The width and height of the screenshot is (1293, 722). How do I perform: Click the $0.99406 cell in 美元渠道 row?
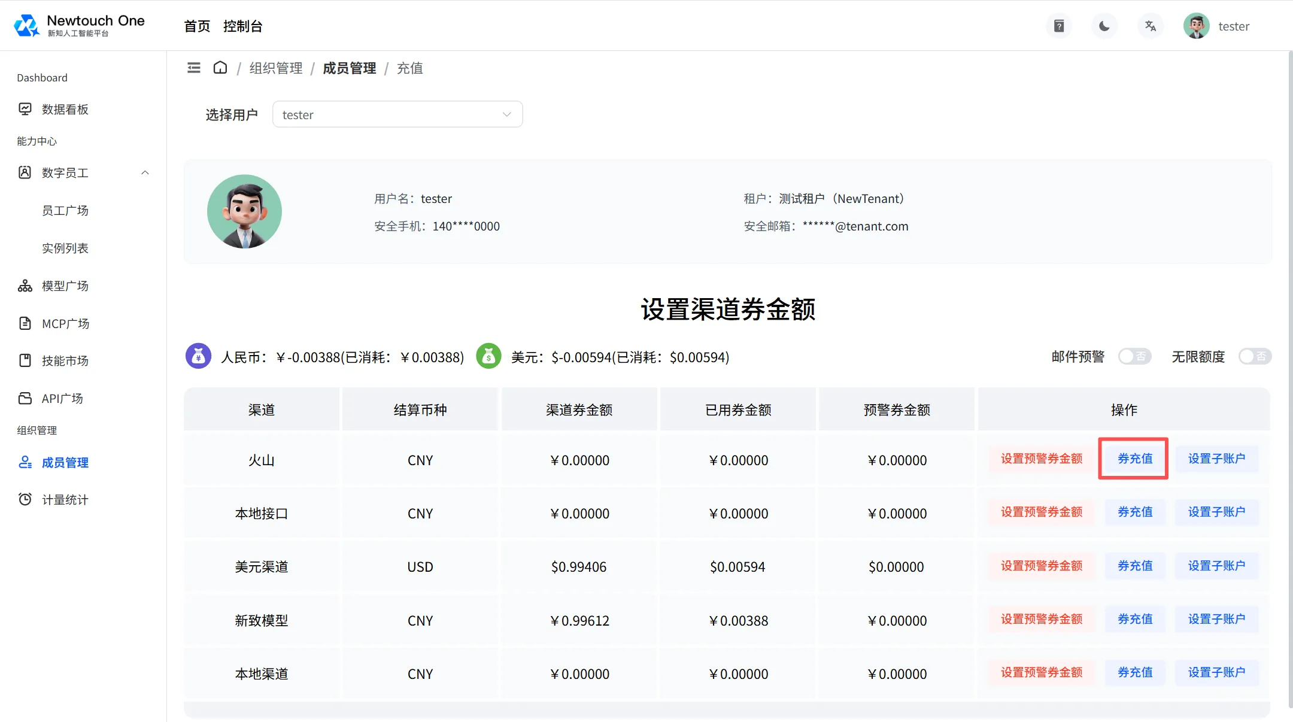click(579, 566)
